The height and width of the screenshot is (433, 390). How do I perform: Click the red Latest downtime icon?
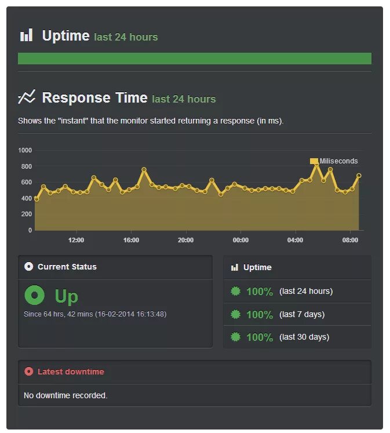[29, 372]
